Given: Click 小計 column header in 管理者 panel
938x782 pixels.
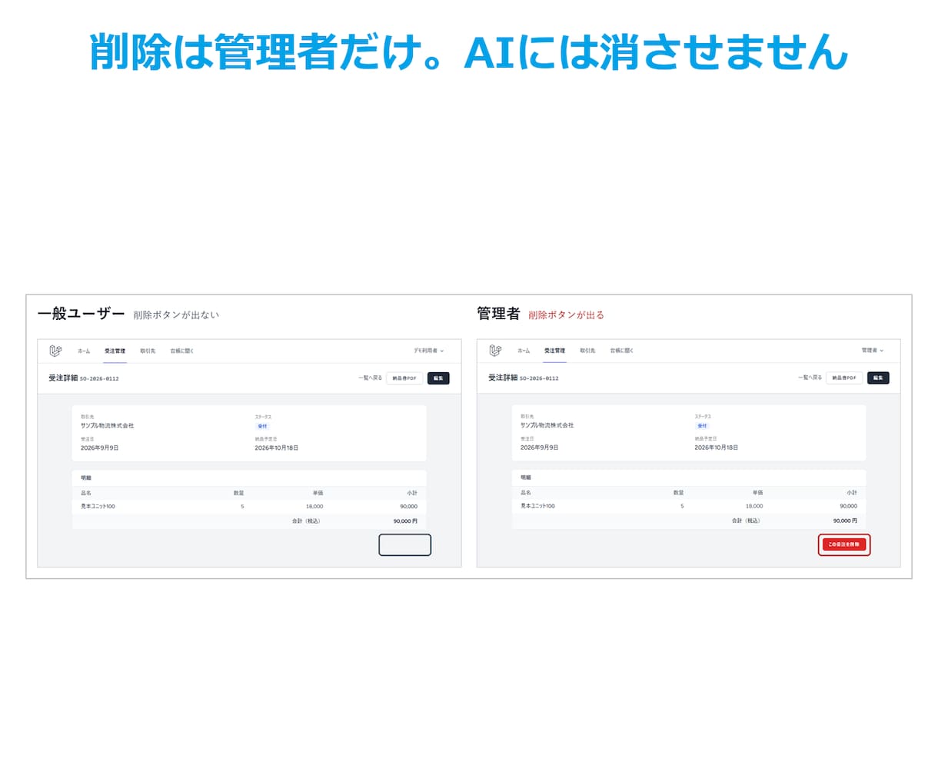Looking at the screenshot, I should coord(852,492).
